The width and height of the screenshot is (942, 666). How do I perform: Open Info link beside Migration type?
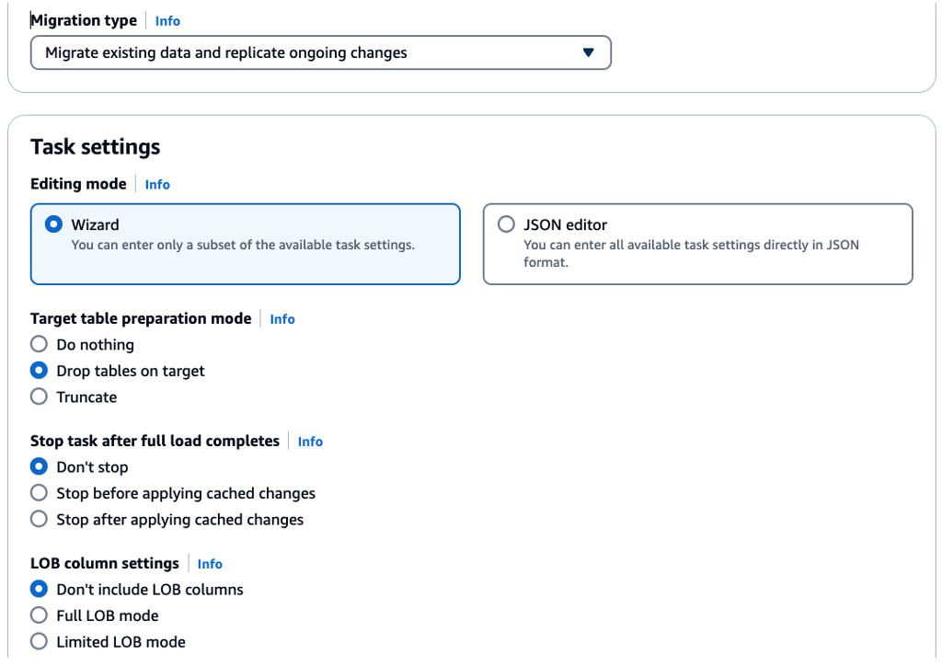point(167,20)
